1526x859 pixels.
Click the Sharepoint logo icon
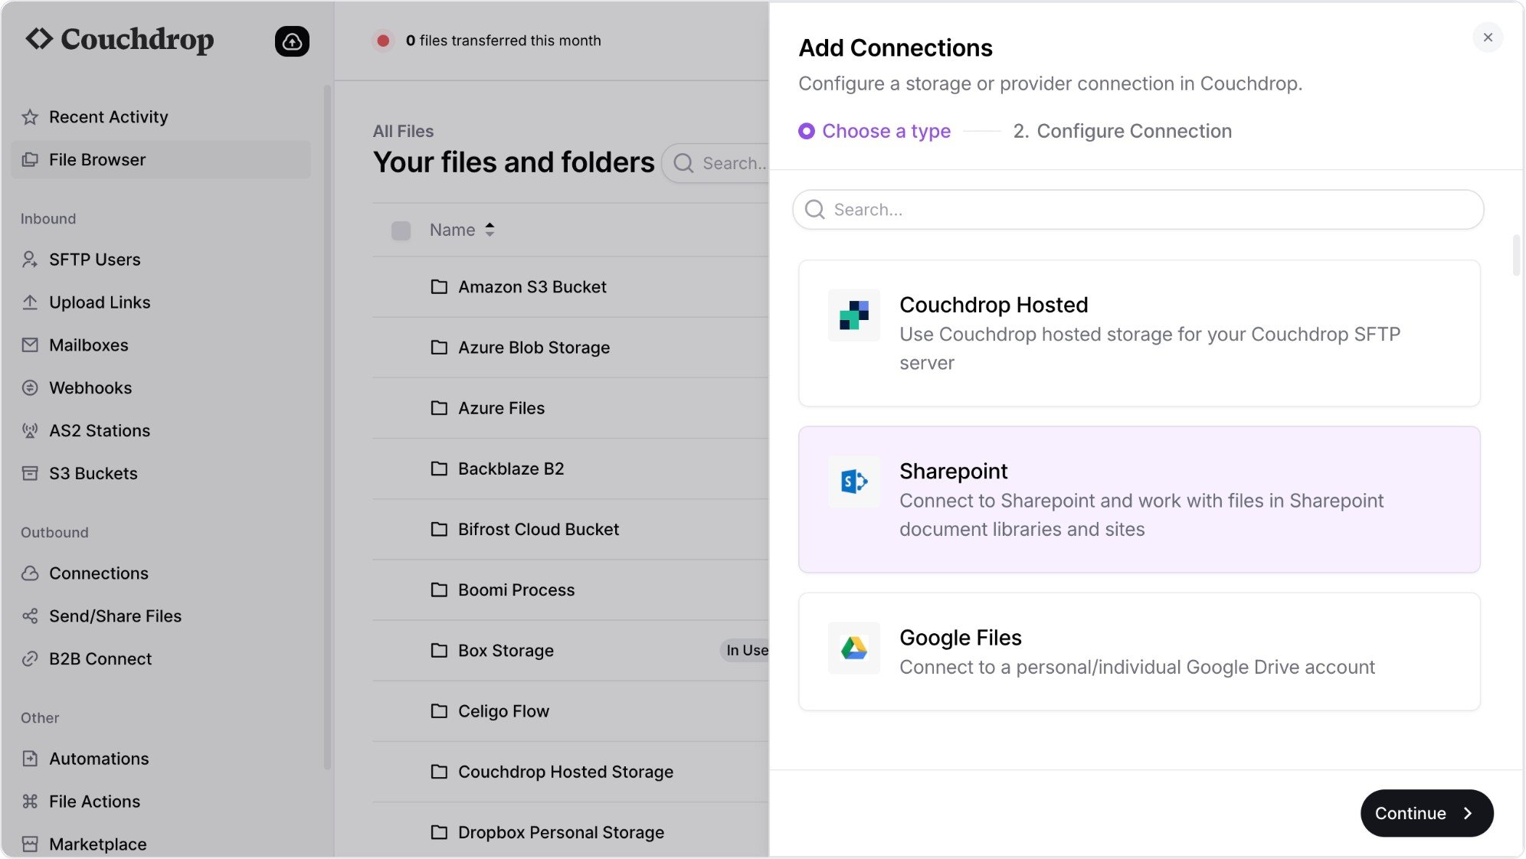pyautogui.click(x=853, y=482)
